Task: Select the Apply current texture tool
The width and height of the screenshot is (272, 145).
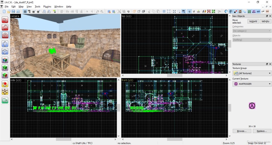Action: (5, 67)
